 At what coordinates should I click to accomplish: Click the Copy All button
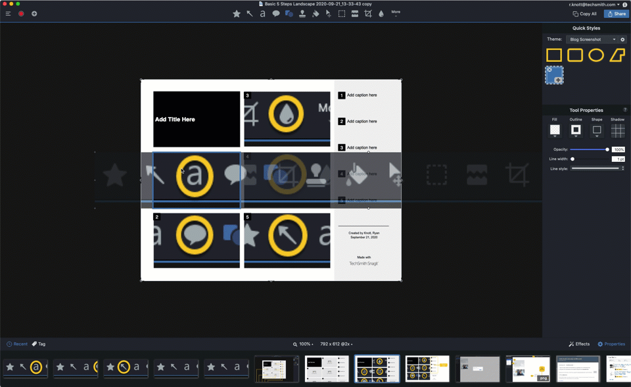pyautogui.click(x=585, y=14)
